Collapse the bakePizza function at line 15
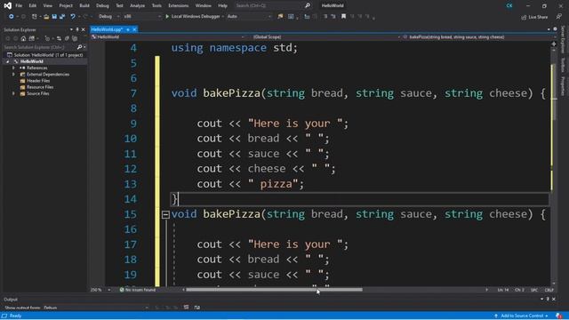Image resolution: width=569 pixels, height=320 pixels. 165,214
